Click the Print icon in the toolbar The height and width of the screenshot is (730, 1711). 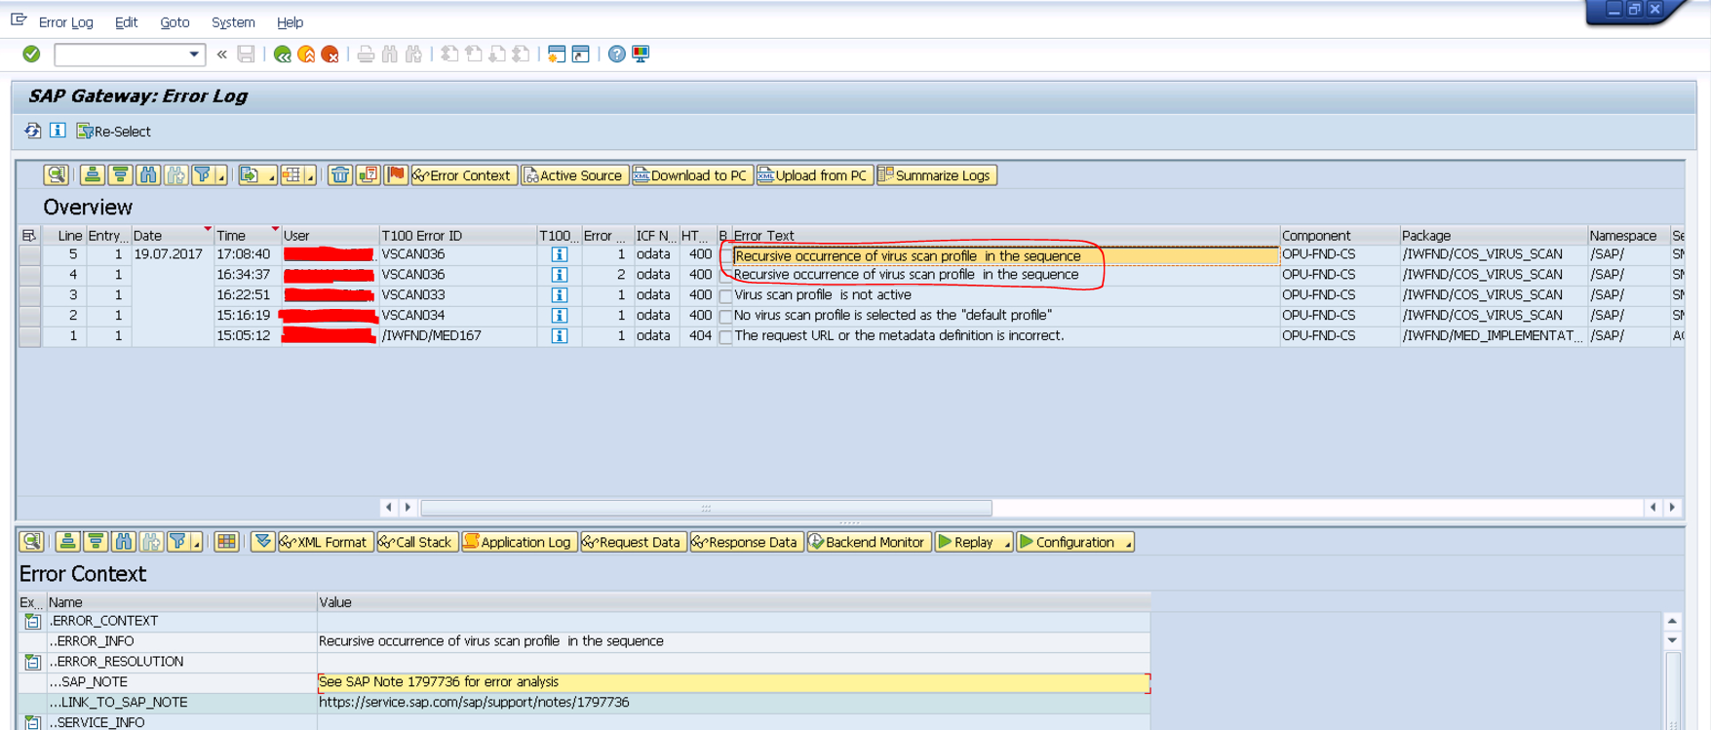pos(366,54)
